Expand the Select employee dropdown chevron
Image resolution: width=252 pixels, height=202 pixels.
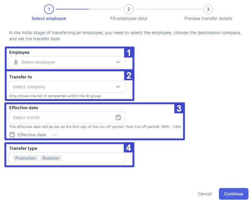[118, 62]
